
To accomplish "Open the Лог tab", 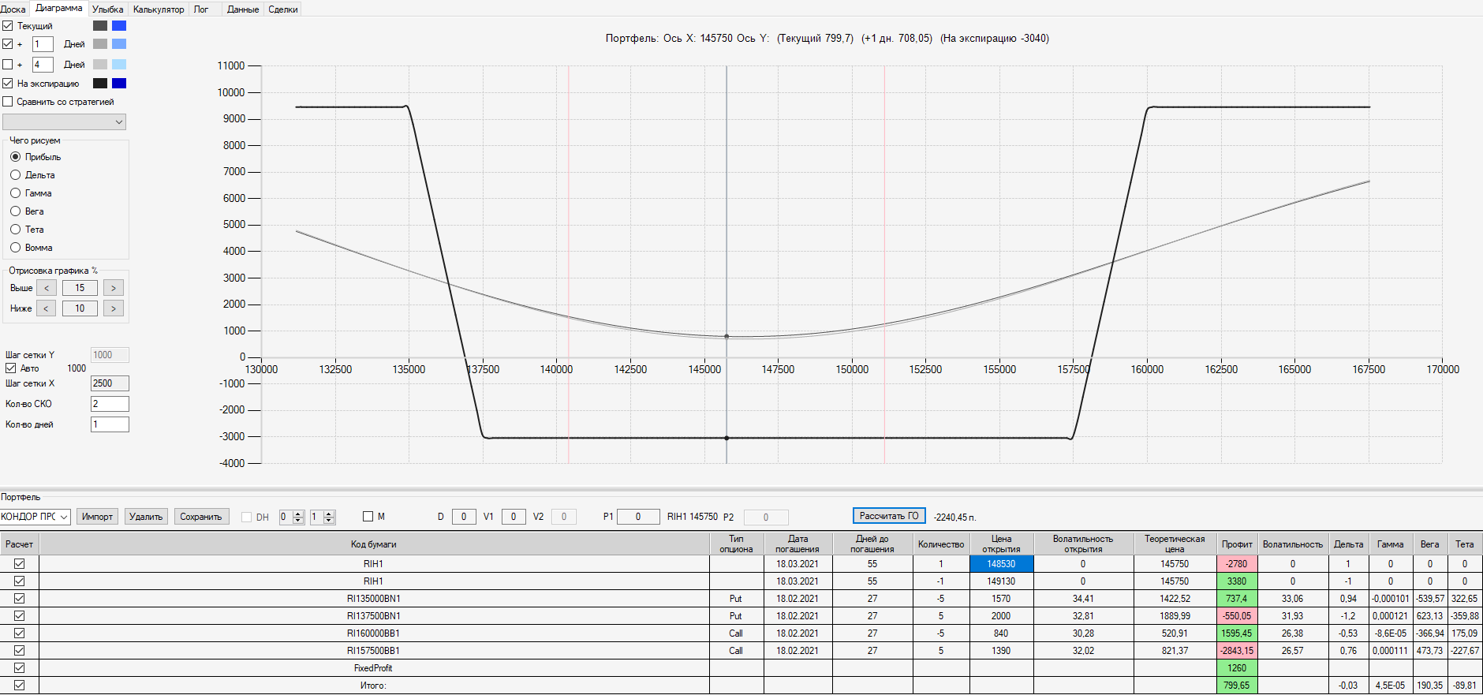I will [x=201, y=9].
